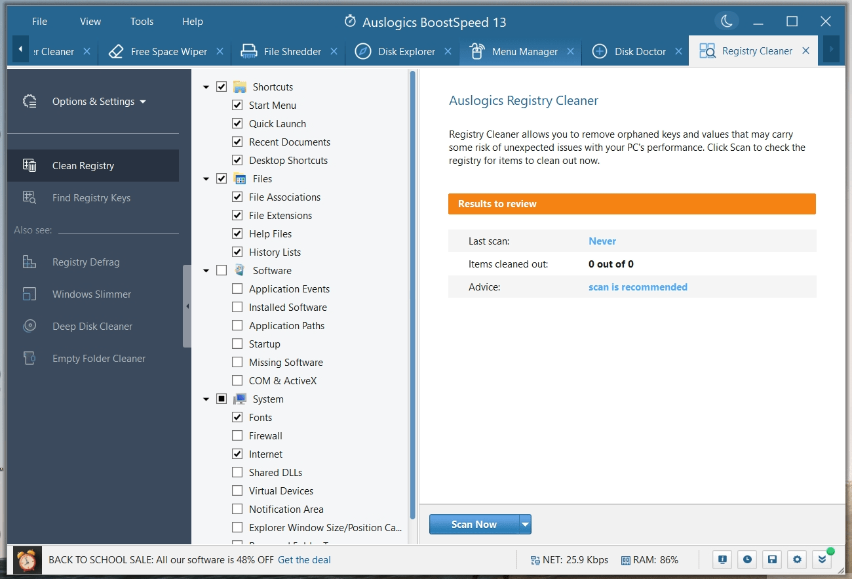852x579 pixels.
Task: Check the Shared DLLs checkbox
Action: click(237, 472)
